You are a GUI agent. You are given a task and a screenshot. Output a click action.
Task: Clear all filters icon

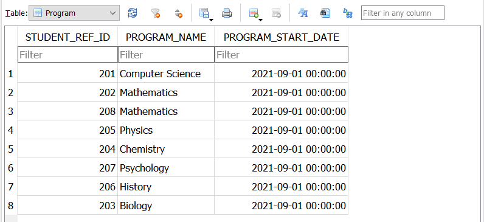click(x=155, y=13)
